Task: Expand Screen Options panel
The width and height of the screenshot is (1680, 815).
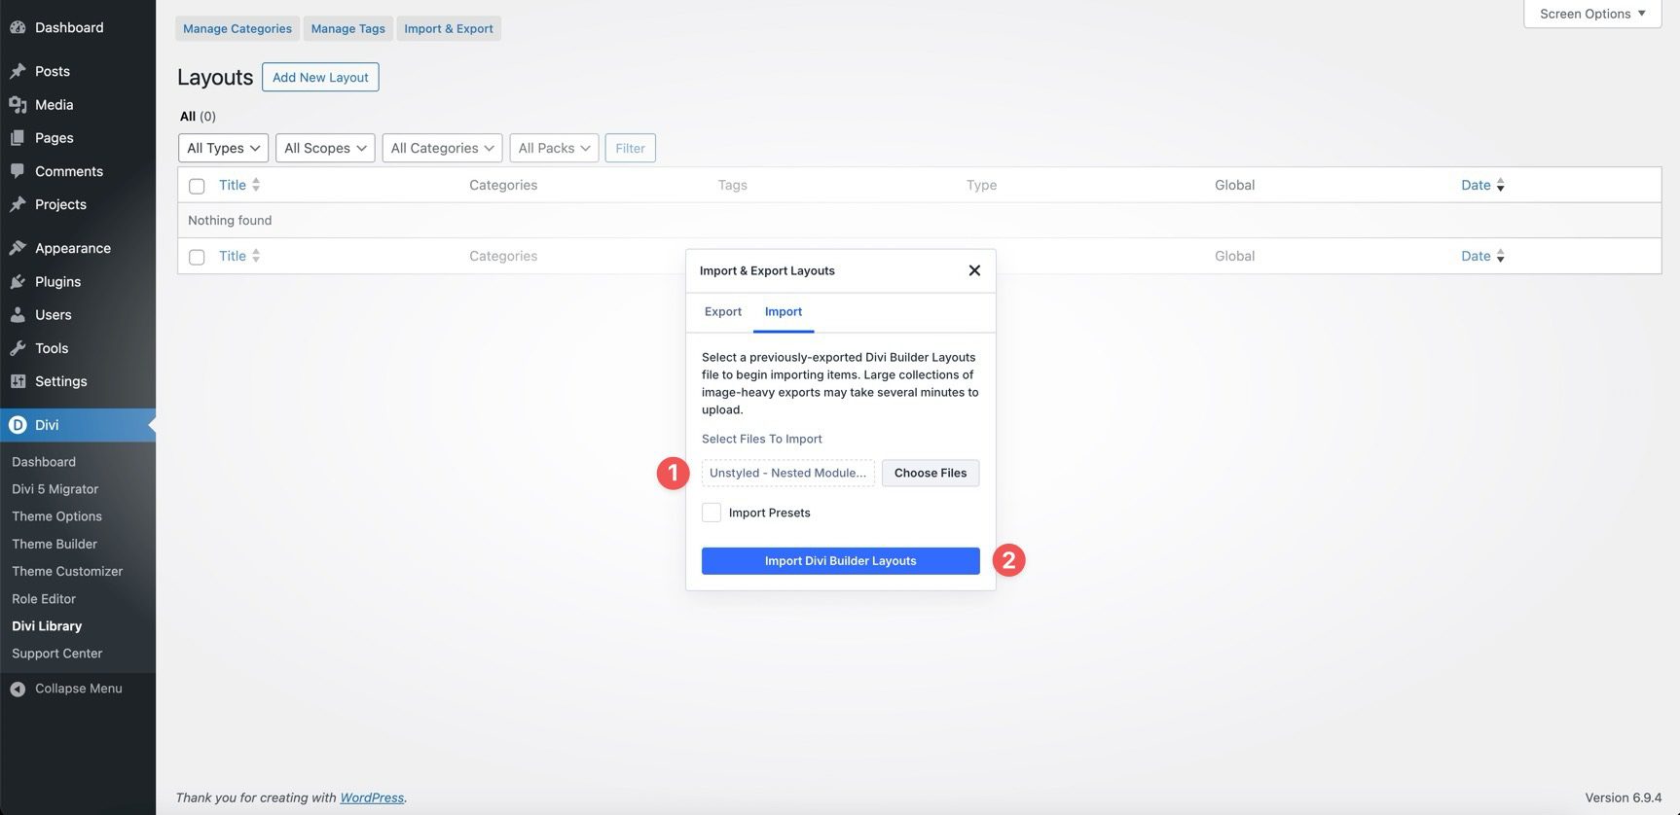Action: pyautogui.click(x=1592, y=14)
